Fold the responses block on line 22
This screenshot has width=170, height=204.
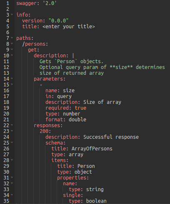(12, 125)
